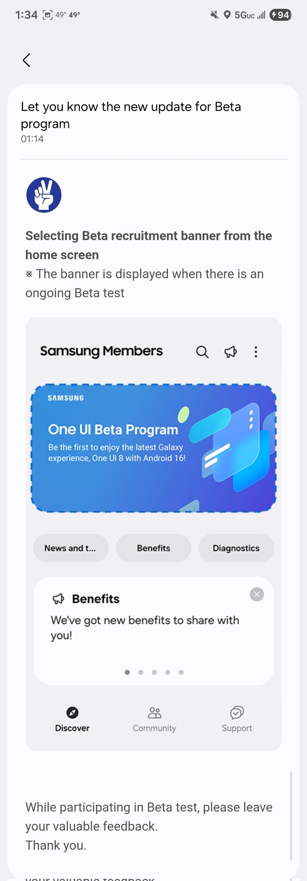Image resolution: width=307 pixels, height=881 pixels.
Task: Open the One UI Beta Program banner
Action: click(153, 448)
